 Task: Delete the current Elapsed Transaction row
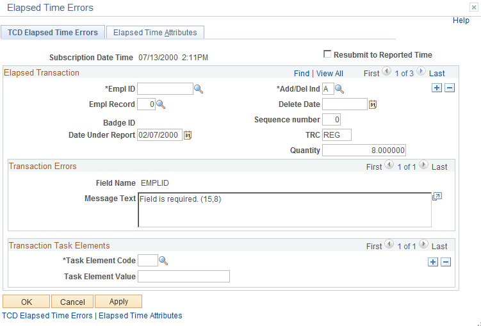[x=450, y=88]
